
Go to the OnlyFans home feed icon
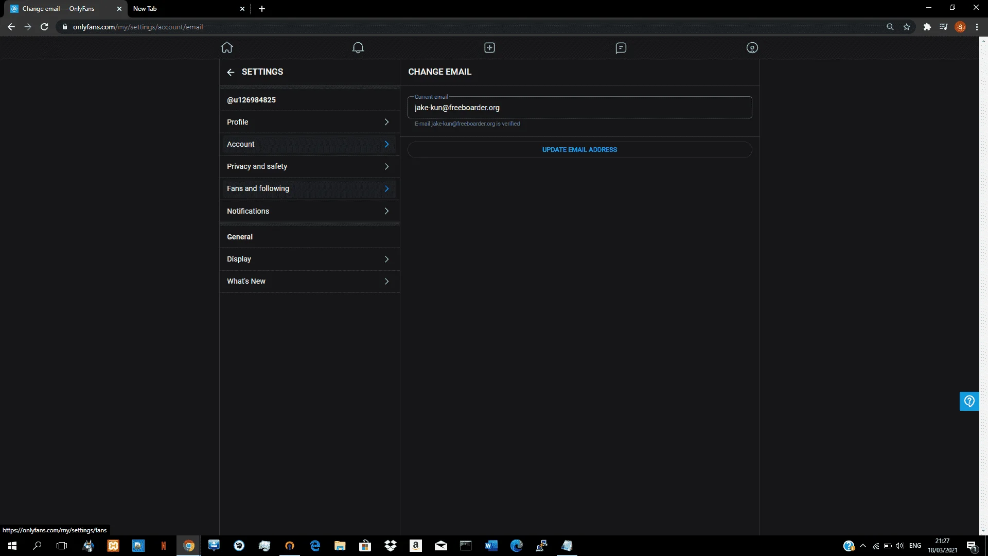point(227,47)
